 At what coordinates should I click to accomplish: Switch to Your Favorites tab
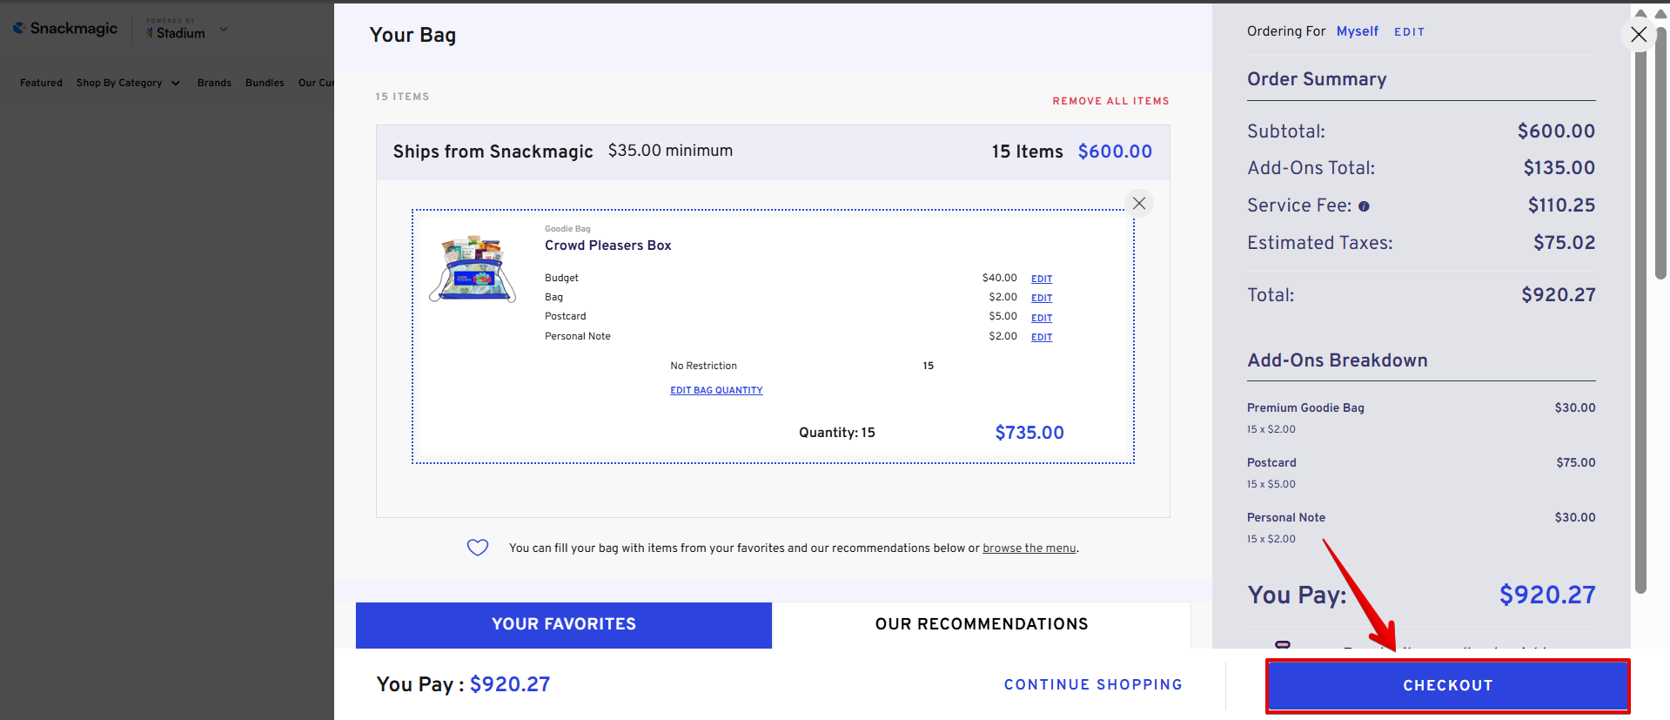coord(563,624)
